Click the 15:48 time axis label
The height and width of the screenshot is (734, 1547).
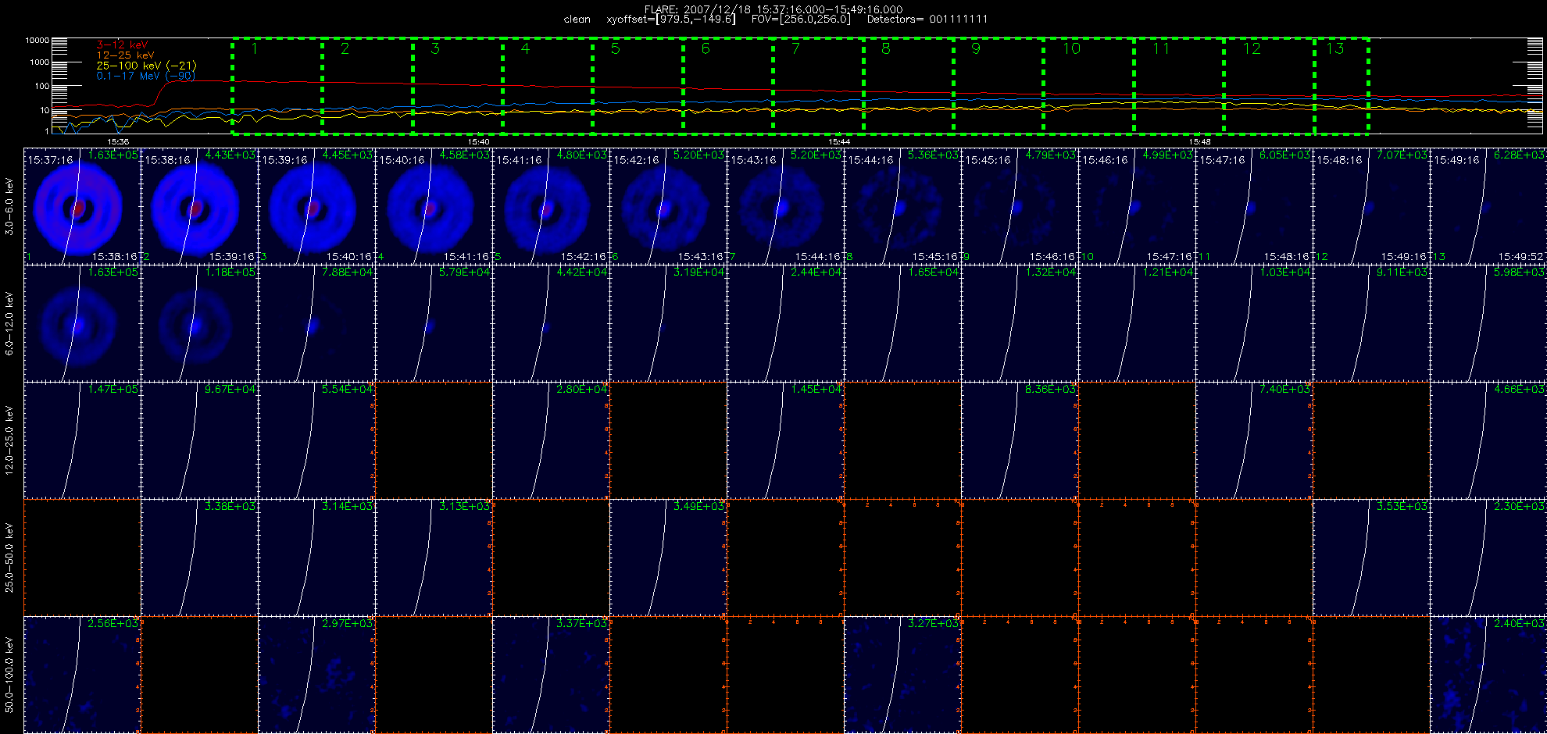point(1199,141)
